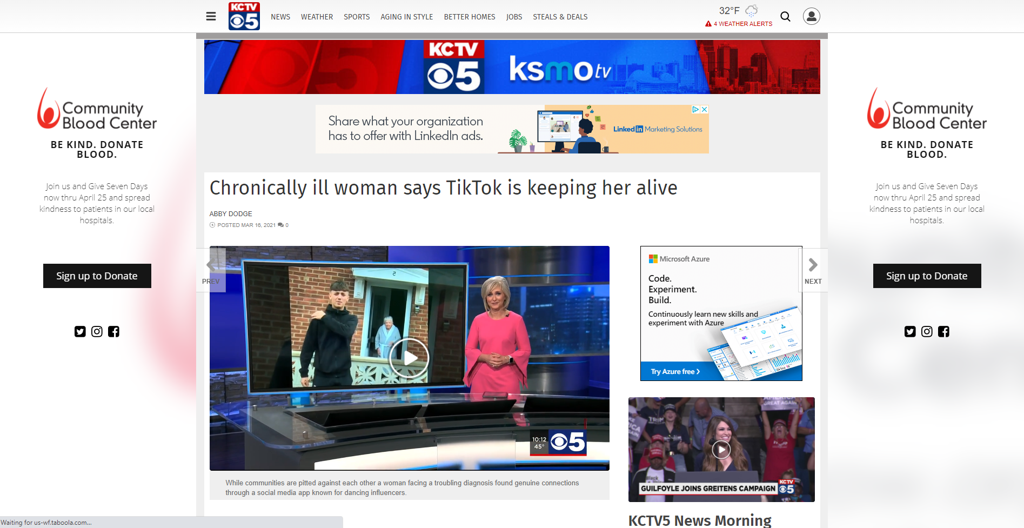Click the POSTED MAR 16, 2021 date
This screenshot has height=528, width=1024.
(246, 225)
